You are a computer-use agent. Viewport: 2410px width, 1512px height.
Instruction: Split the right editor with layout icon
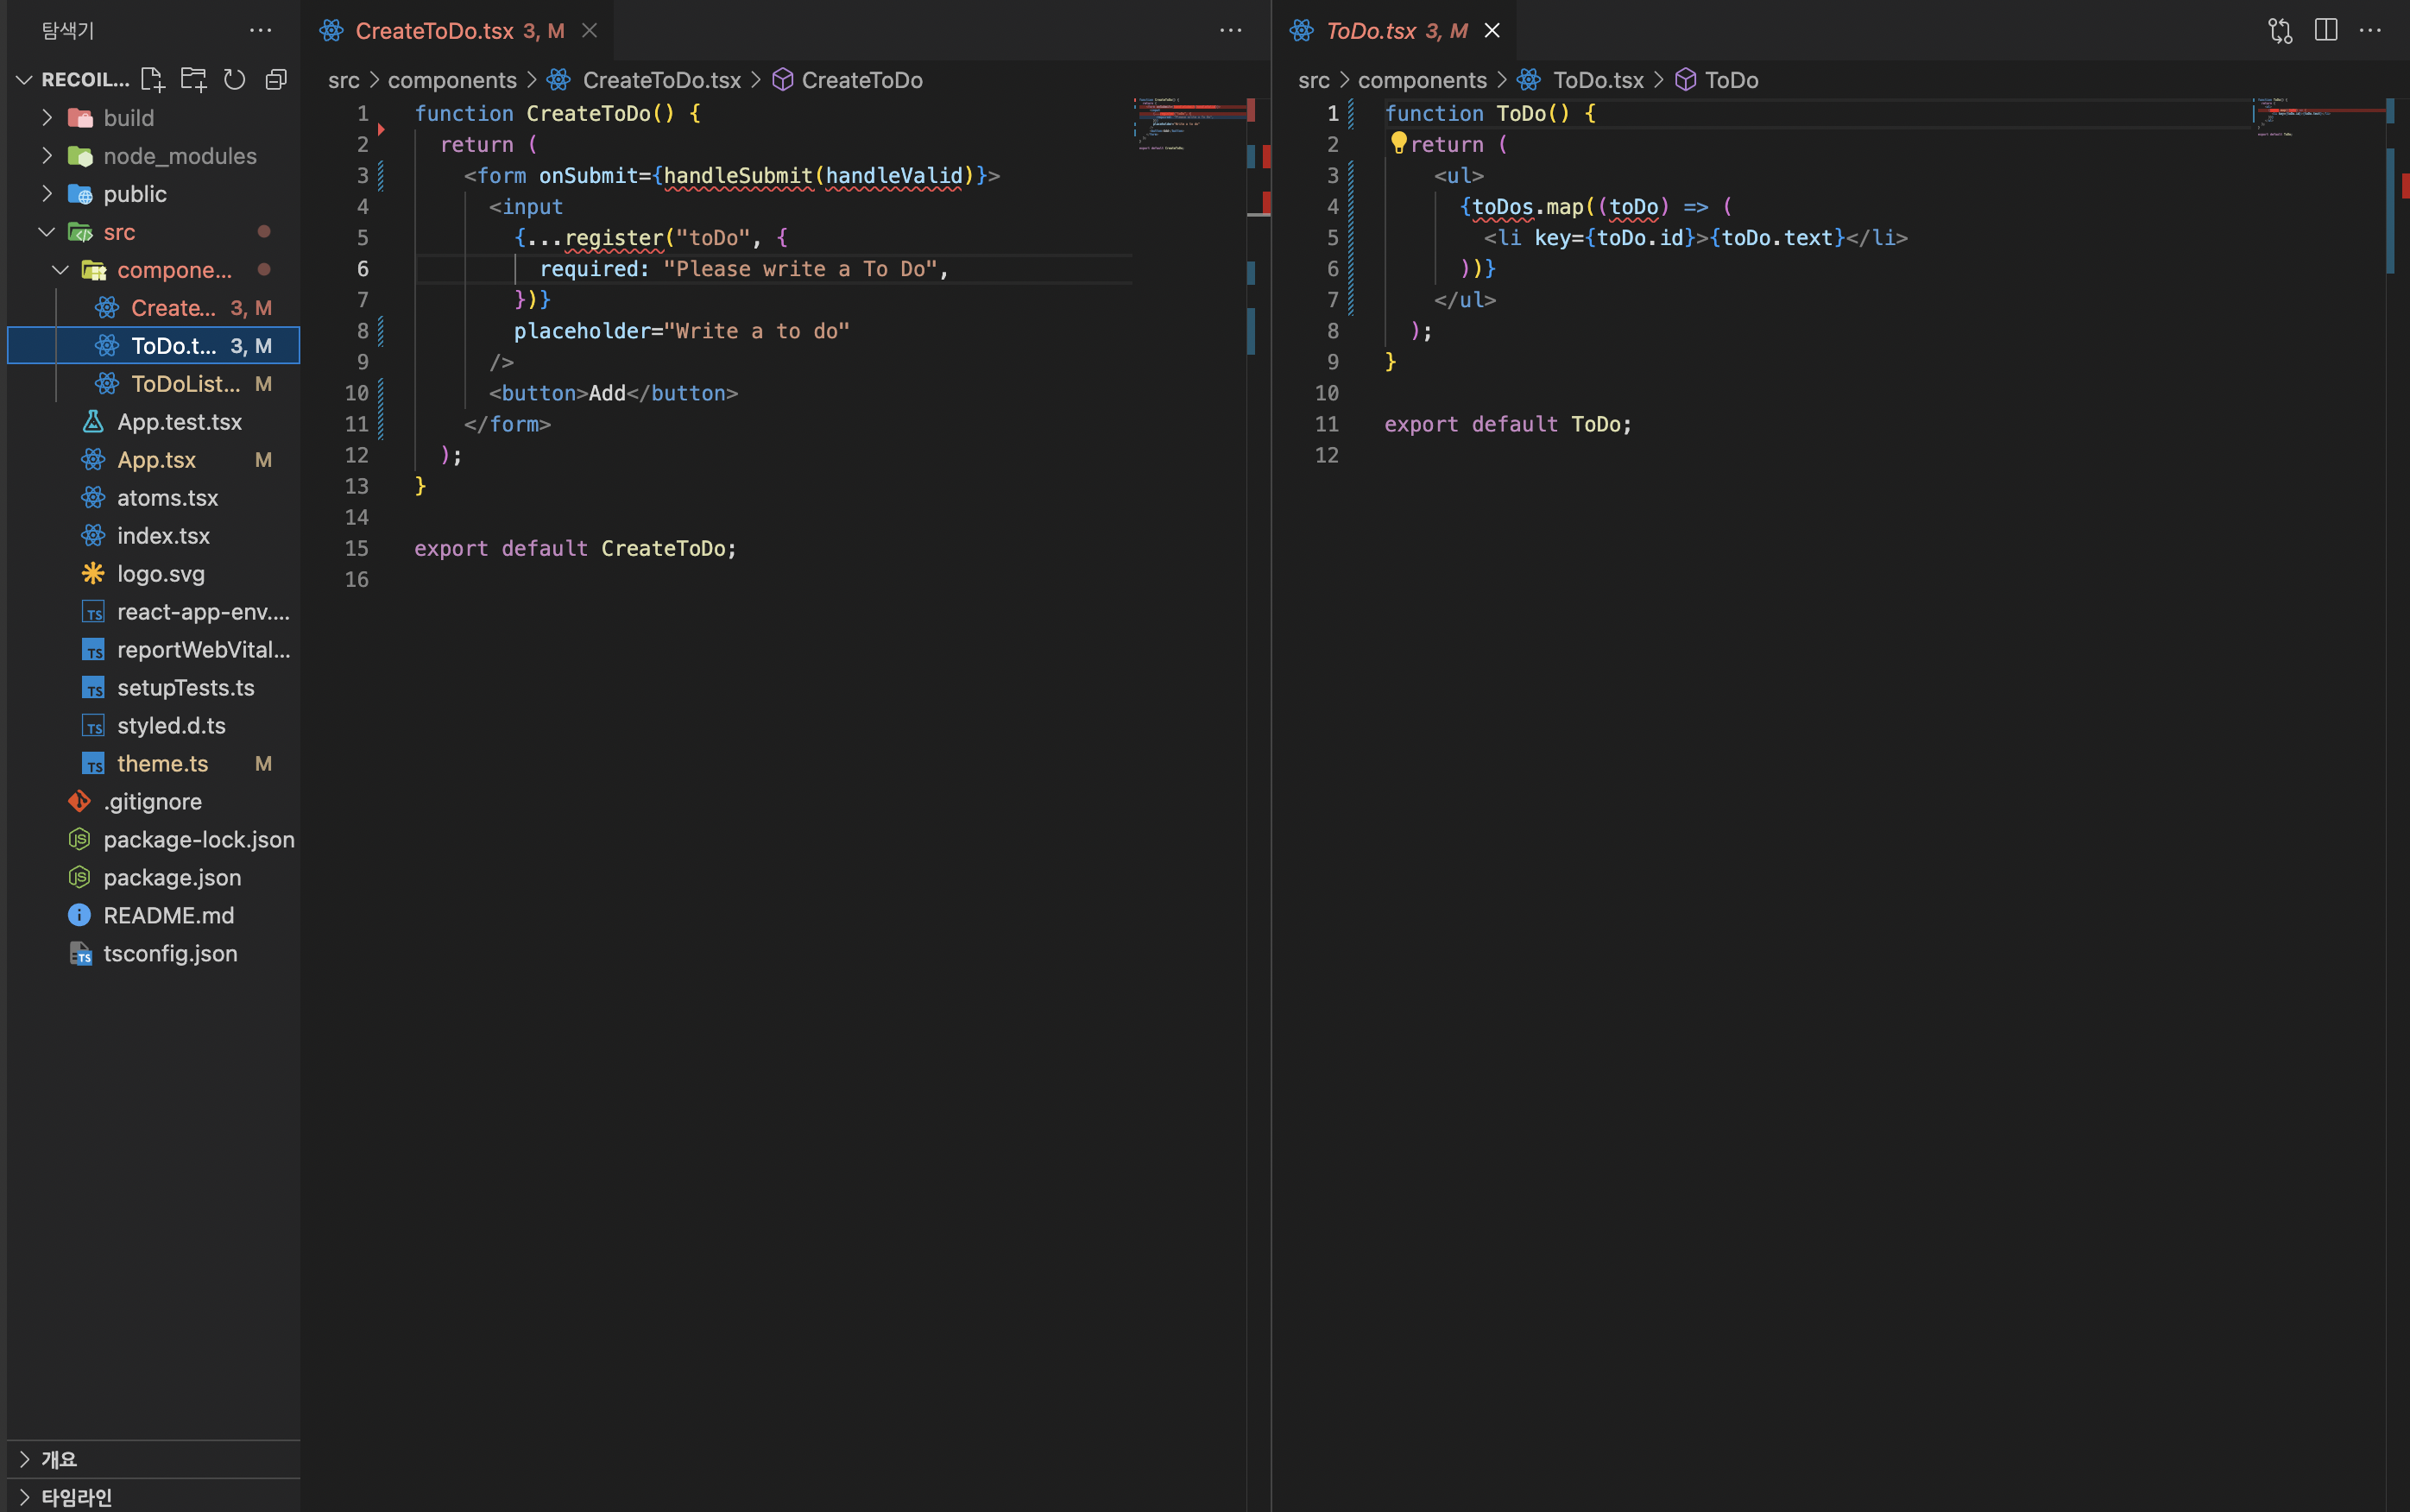(2326, 31)
